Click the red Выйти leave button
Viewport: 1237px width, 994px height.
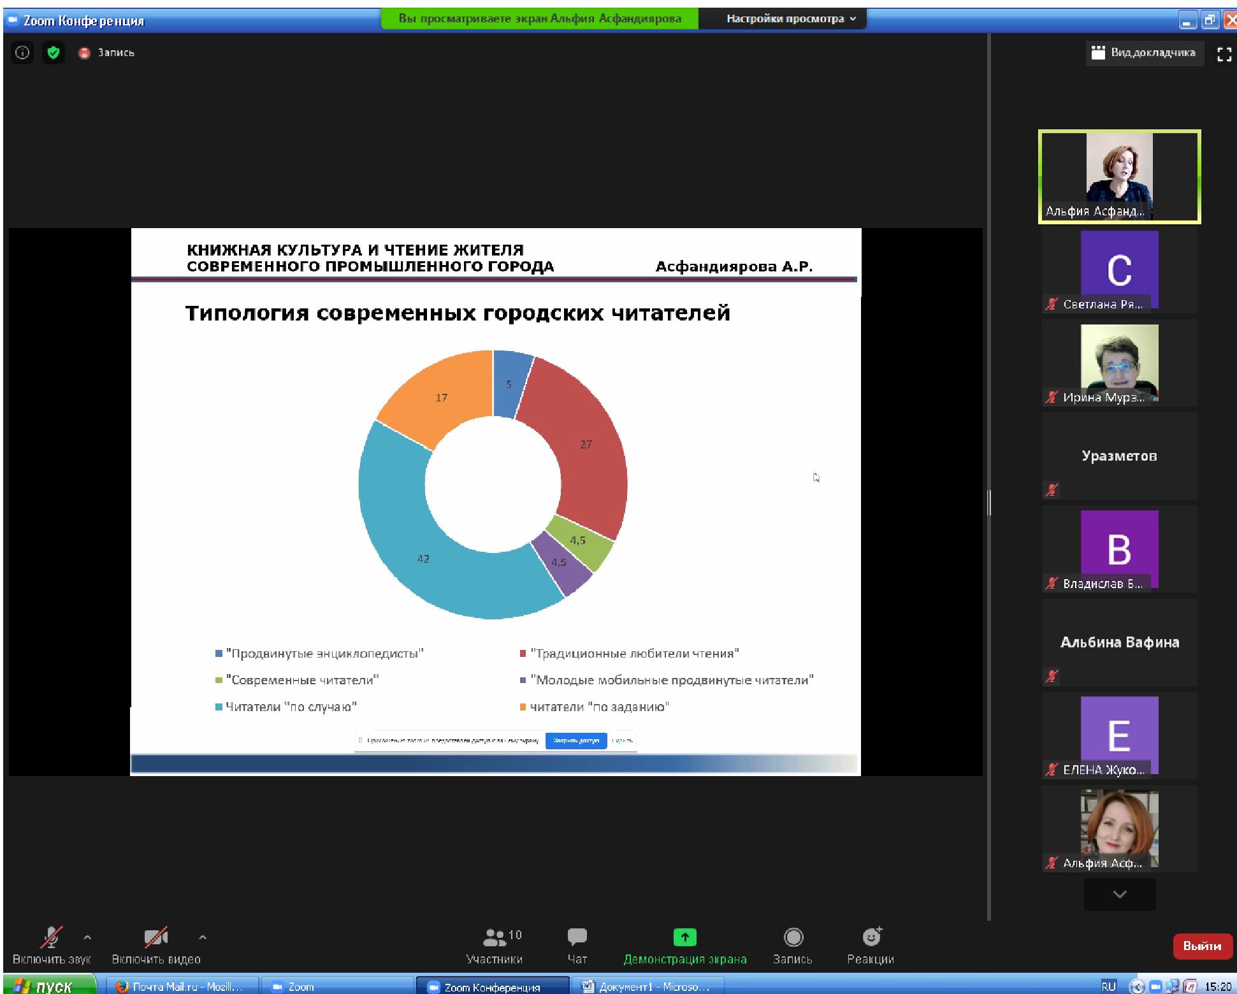tap(1201, 946)
